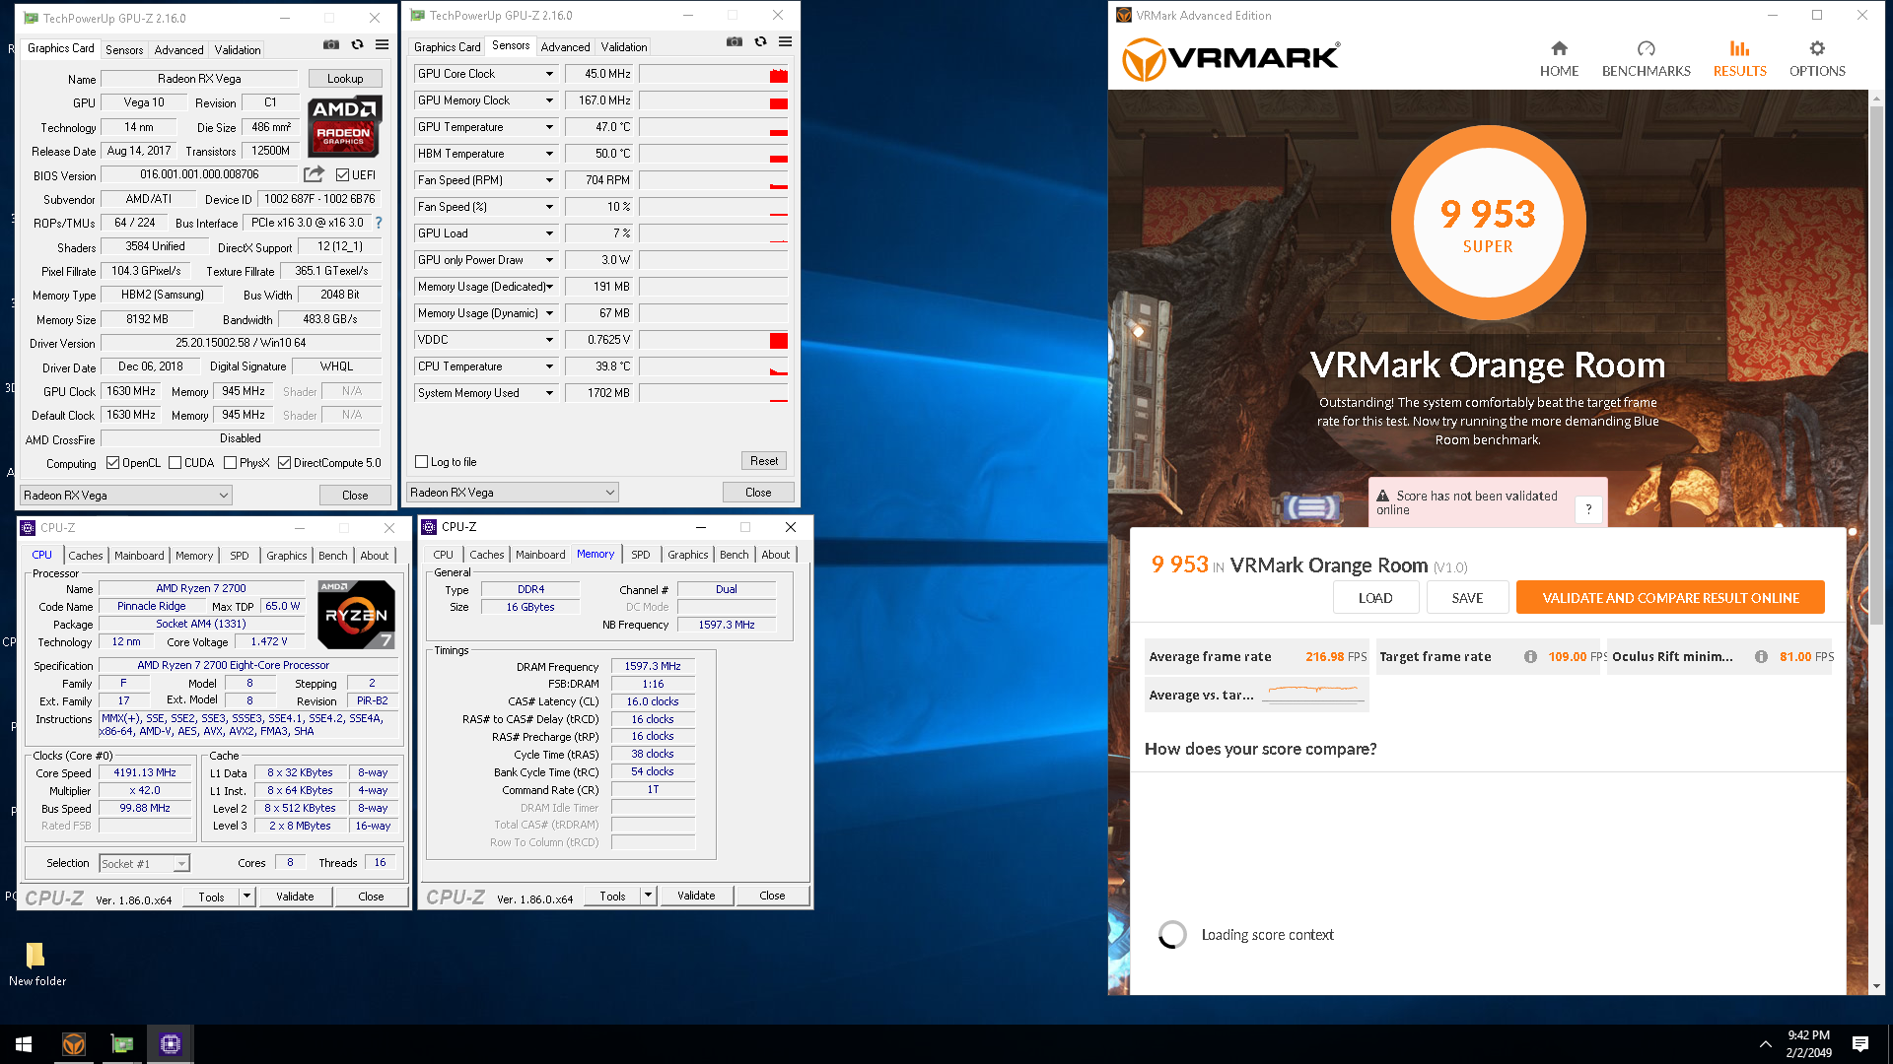Click Tools dropdown arrow in left CPU-Z
This screenshot has width=1893, height=1064.
(x=246, y=897)
